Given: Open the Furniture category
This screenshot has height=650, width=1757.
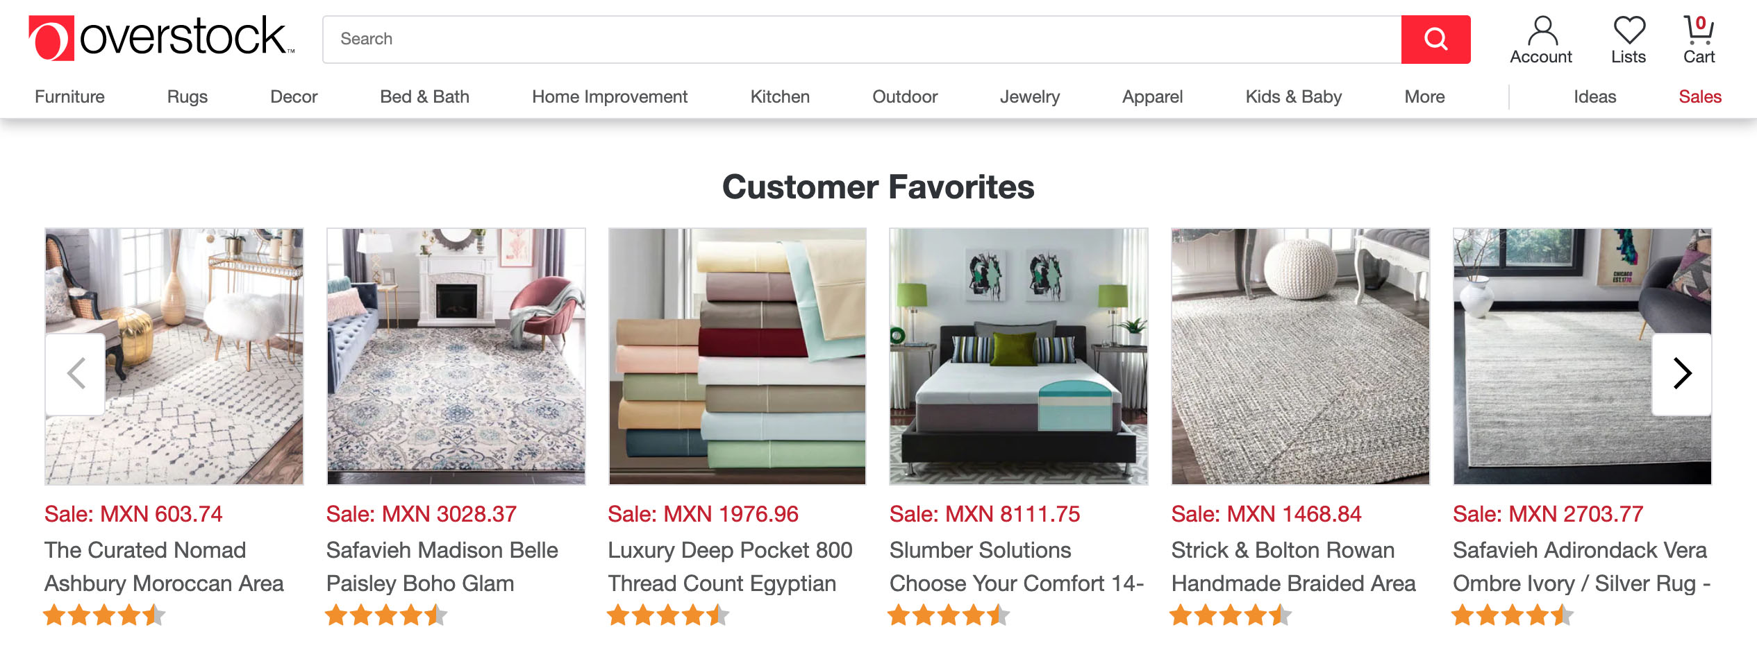Looking at the screenshot, I should (x=69, y=96).
